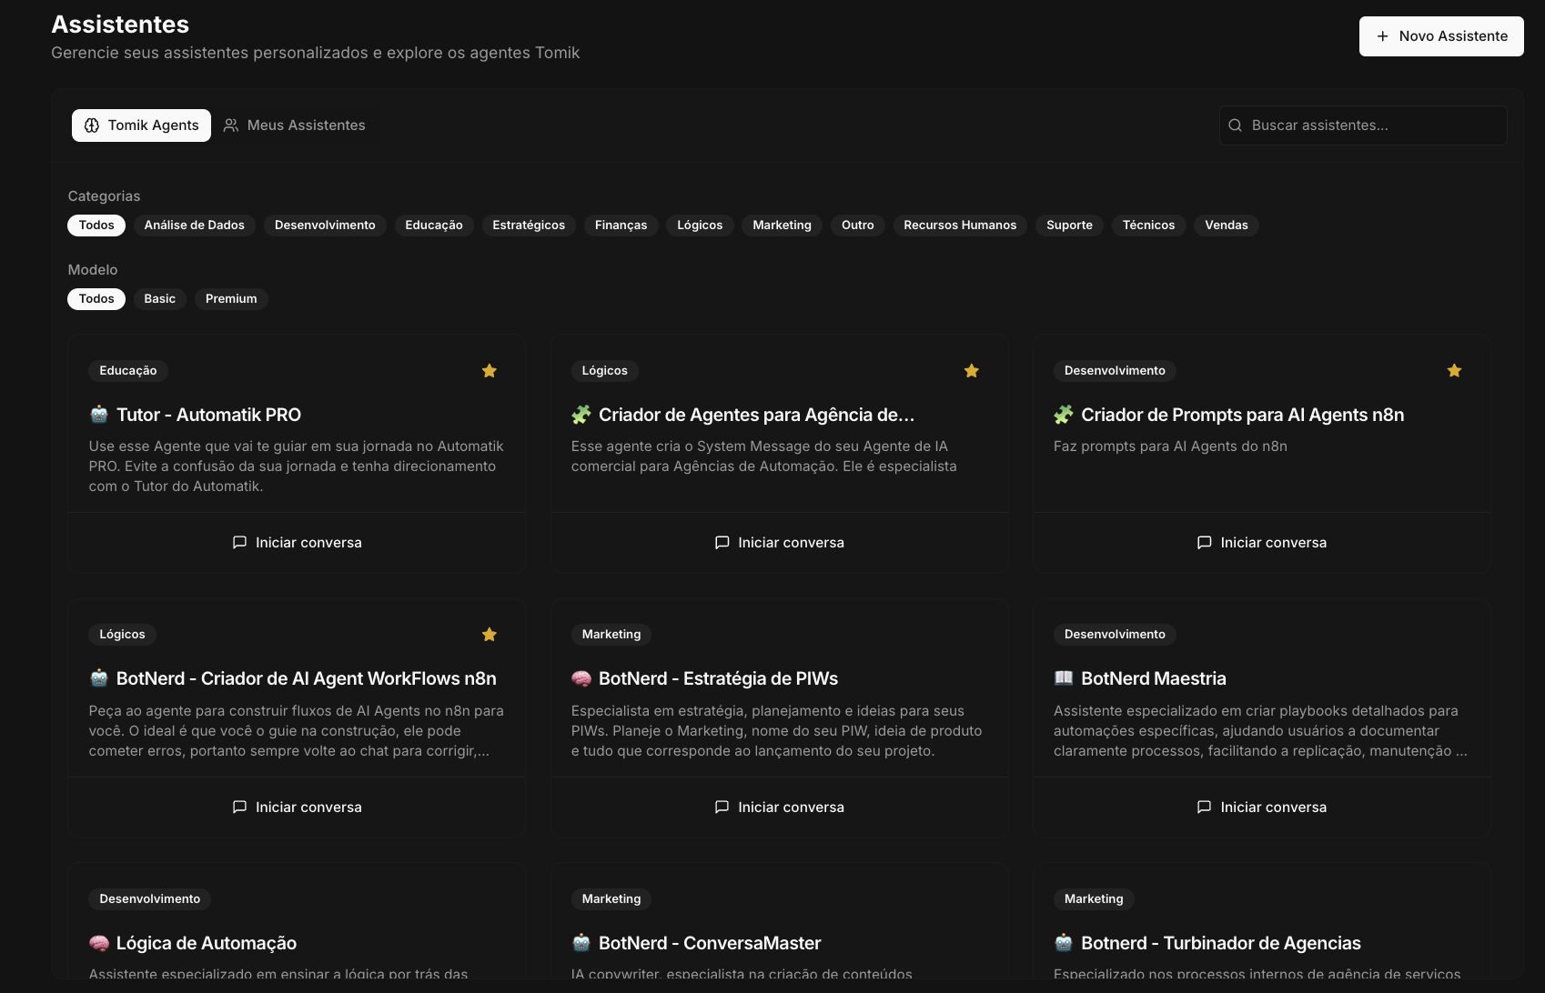Screen dimensions: 1545x993
Task: Click the star on Criador de Prompts para AI Agents n8n card
Action: pos(1454,370)
